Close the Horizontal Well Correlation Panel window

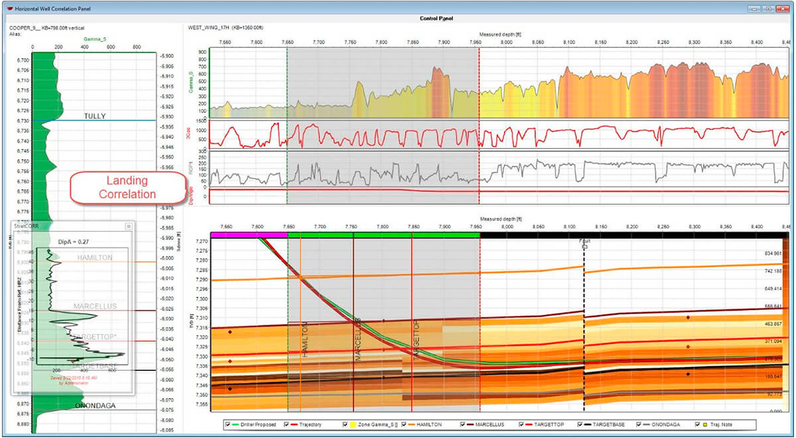coord(782,8)
